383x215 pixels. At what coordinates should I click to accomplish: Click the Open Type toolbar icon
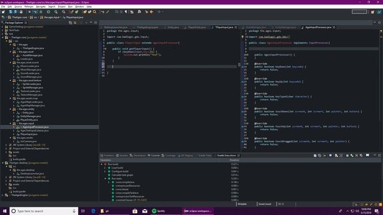(x=85, y=12)
